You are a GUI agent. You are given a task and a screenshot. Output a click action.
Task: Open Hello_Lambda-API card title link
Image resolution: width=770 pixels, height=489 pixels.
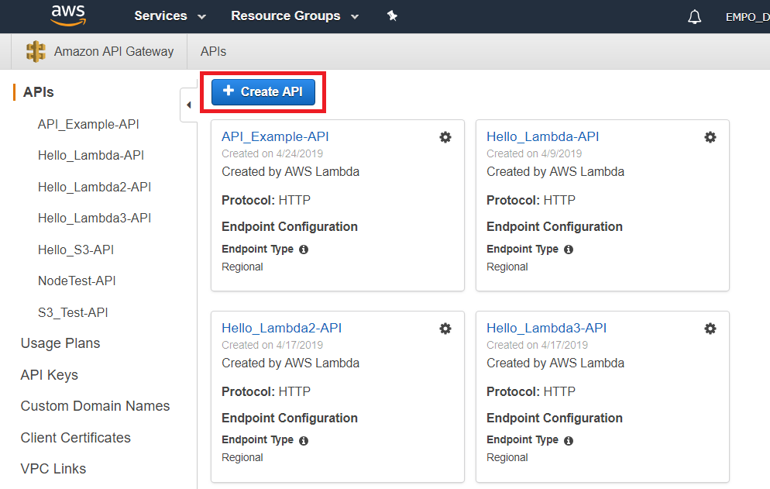542,136
